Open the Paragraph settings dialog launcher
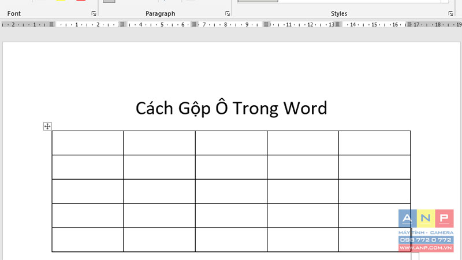This screenshot has width=462, height=260. (228, 13)
